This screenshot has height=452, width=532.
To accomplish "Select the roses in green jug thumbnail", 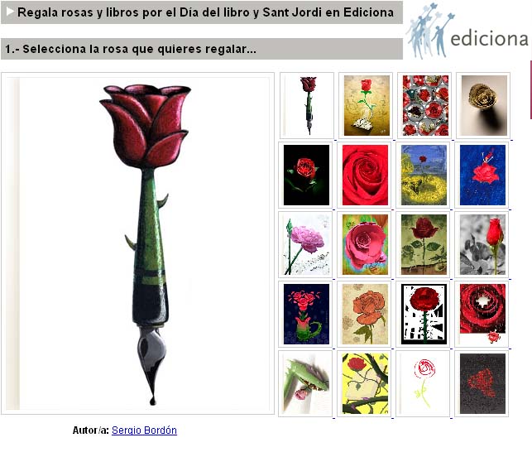I will [x=306, y=314].
